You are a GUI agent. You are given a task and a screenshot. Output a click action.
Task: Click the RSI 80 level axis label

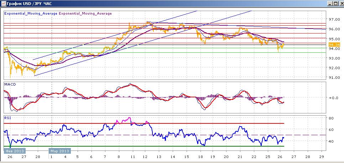331,118
